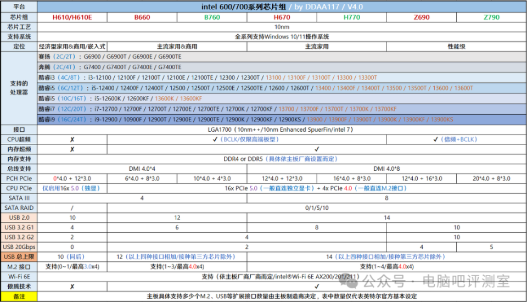Viewport: 527px width, 302px height.
Task: Click the value 12 in USB 2.0 row
Action: coord(177,217)
